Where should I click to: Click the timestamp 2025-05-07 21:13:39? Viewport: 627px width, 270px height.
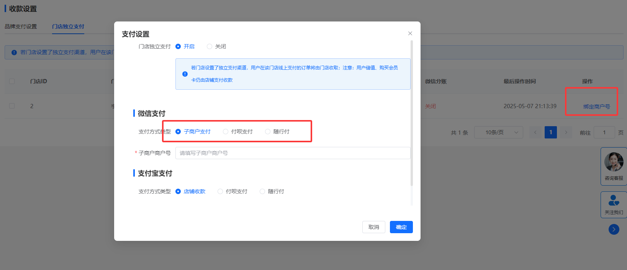pos(530,106)
